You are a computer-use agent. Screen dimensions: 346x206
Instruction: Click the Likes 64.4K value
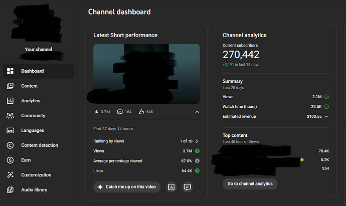click(x=187, y=171)
